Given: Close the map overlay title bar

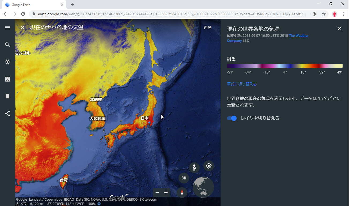Looking at the screenshot, I should tap(22, 27).
